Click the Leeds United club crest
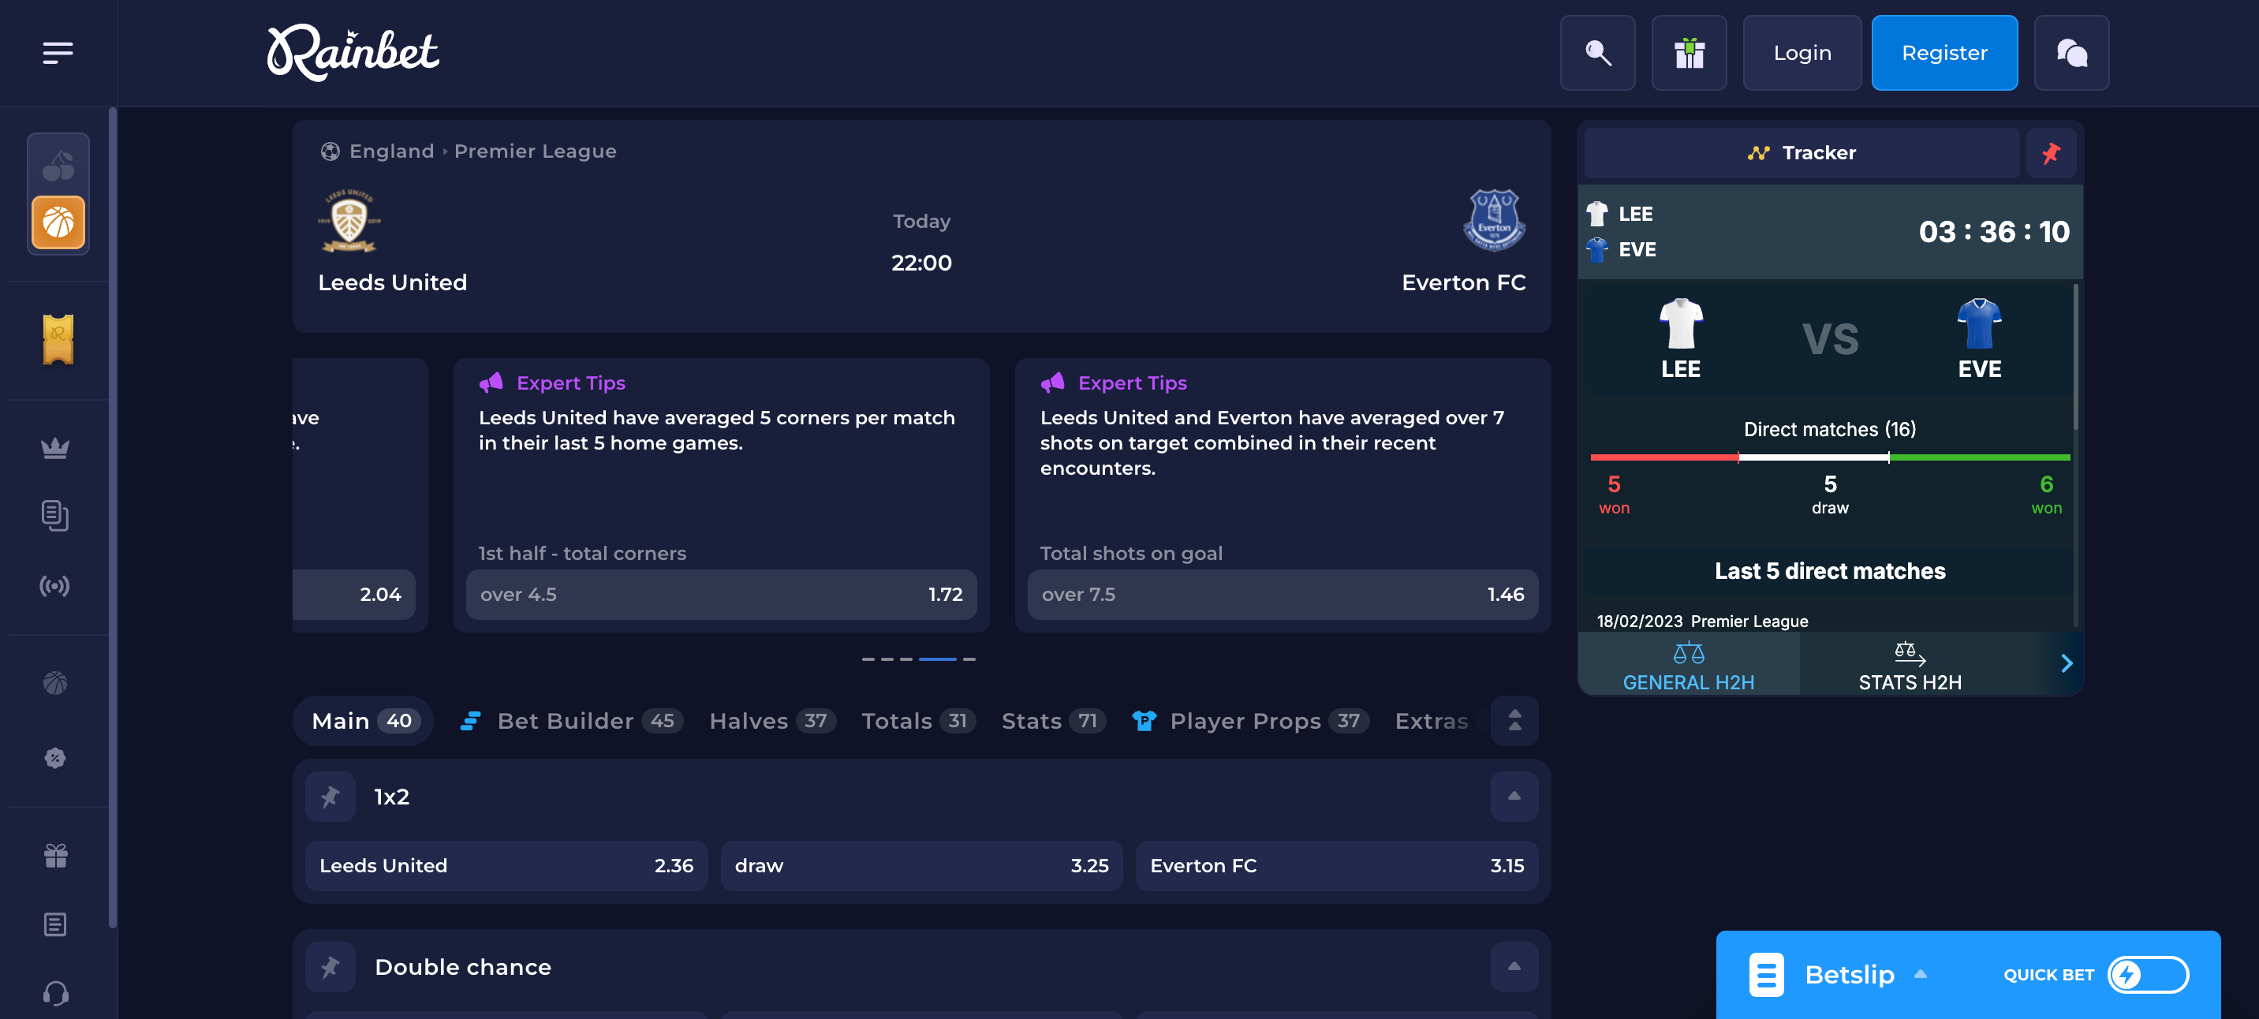Viewport: 2259px width, 1019px height. click(349, 220)
